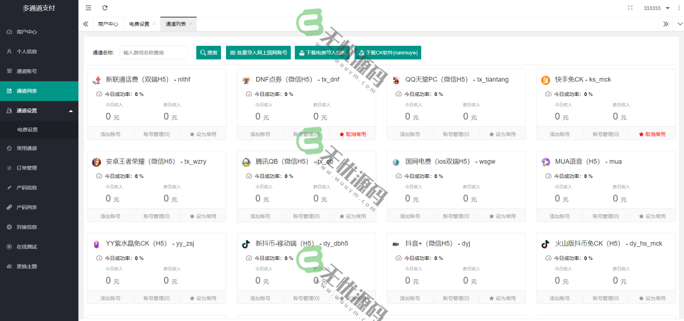This screenshot has width=684, height=321.
Task: Click the 安卓王者荣耀 channel icon
Action: pos(96,162)
